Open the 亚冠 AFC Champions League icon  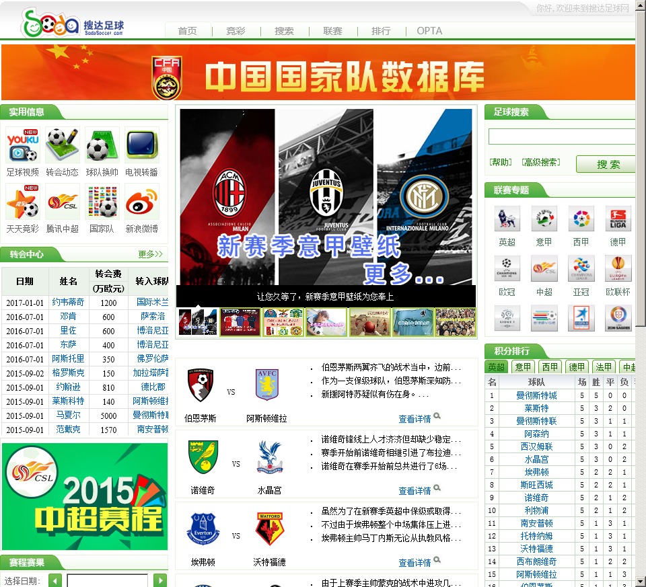581,268
